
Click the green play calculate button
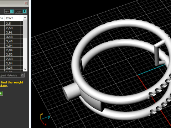(1, 93)
